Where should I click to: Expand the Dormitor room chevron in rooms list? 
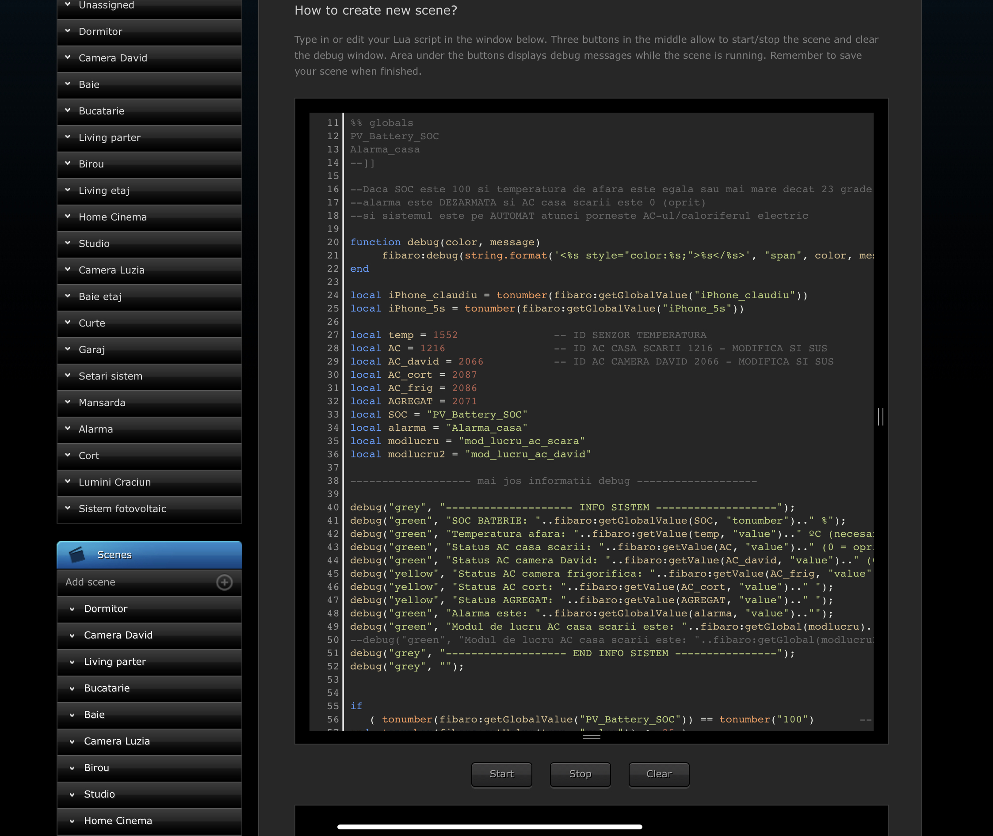click(x=68, y=31)
